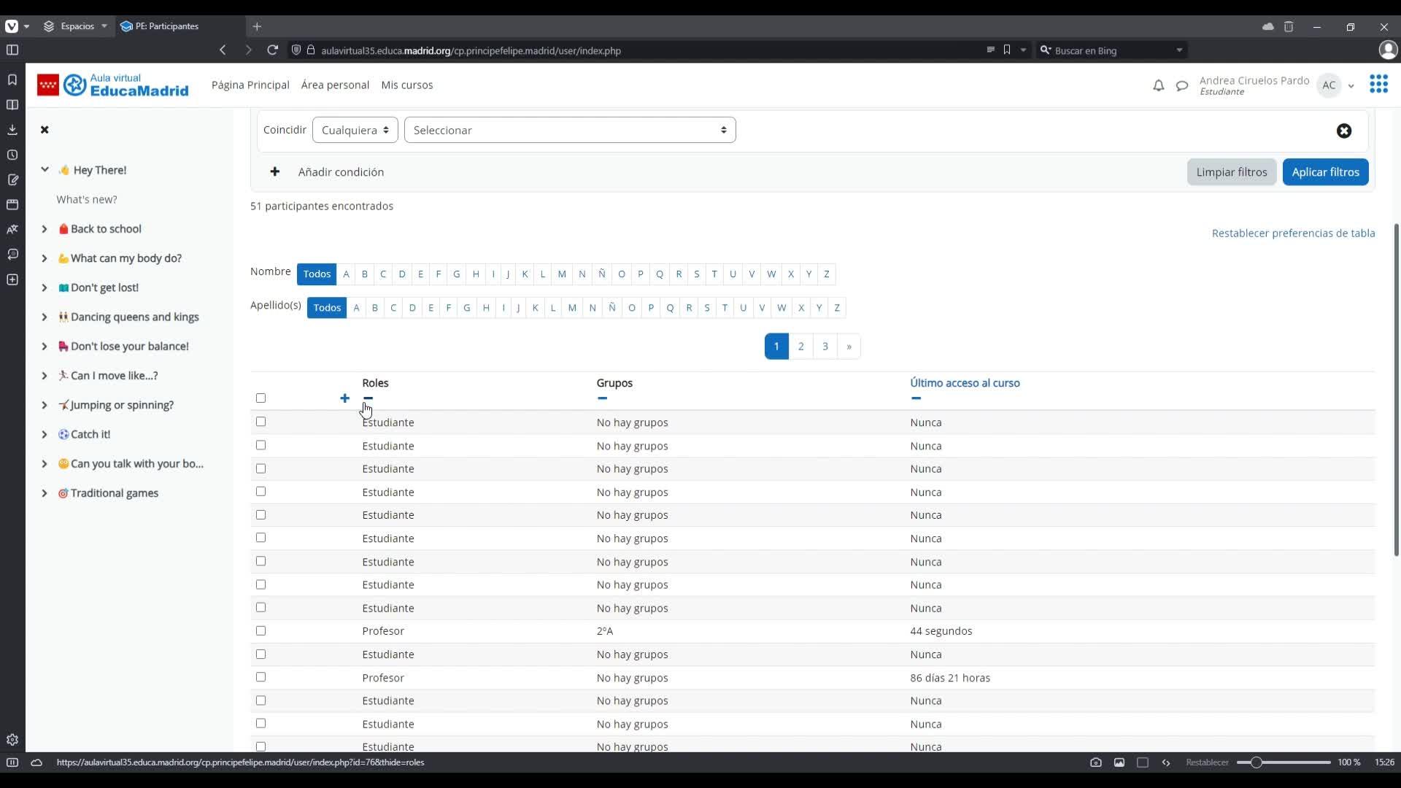Remove the filter condition with X icon
This screenshot has height=788, width=1401.
point(1343,131)
